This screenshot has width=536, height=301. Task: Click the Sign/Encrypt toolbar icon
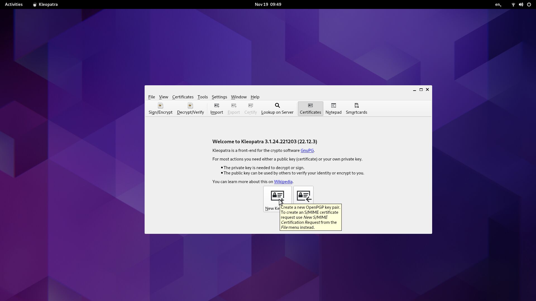(x=160, y=108)
